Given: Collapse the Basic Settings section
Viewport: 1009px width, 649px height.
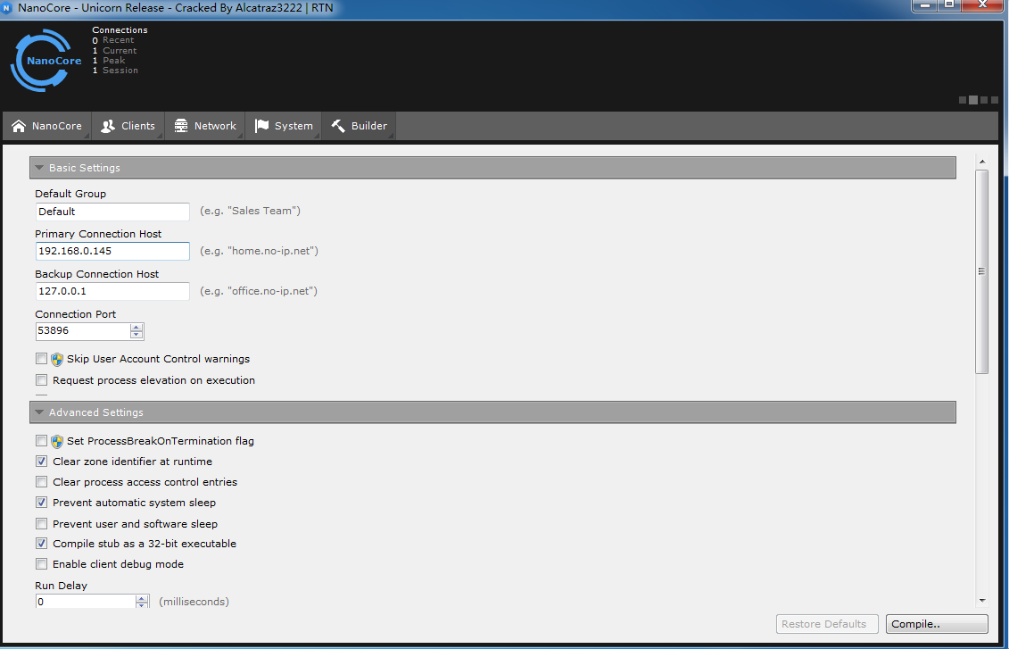Looking at the screenshot, I should coord(40,168).
